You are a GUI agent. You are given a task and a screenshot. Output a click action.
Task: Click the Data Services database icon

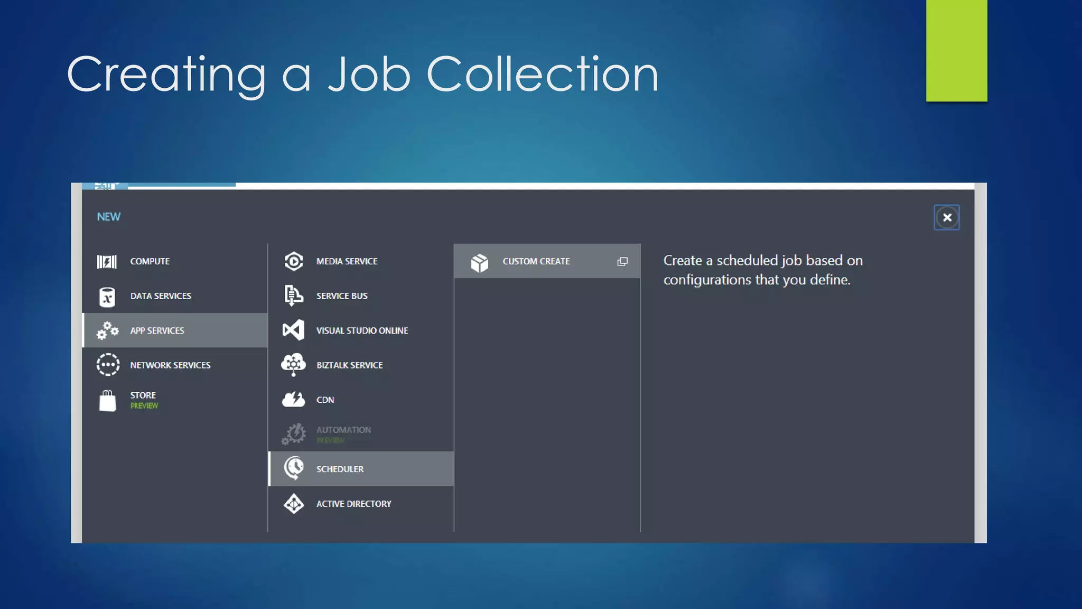tap(107, 297)
